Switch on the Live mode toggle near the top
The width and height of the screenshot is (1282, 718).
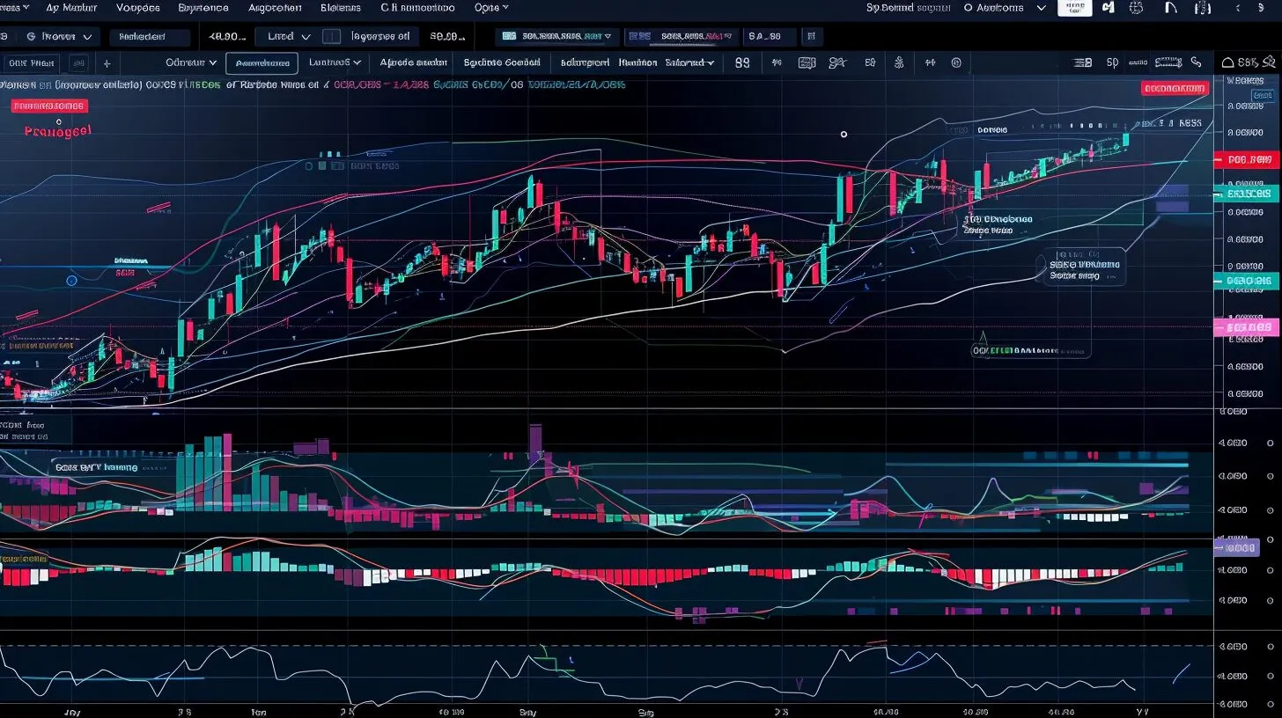tap(331, 36)
